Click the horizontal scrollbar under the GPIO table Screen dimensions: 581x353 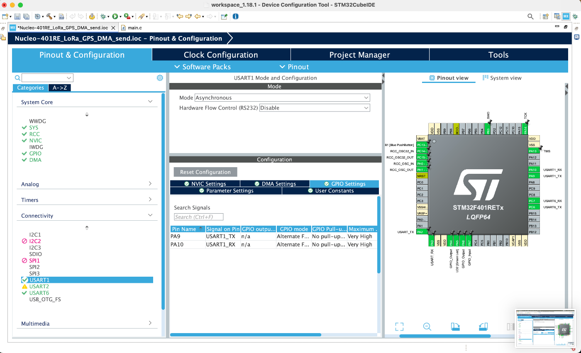pos(246,335)
